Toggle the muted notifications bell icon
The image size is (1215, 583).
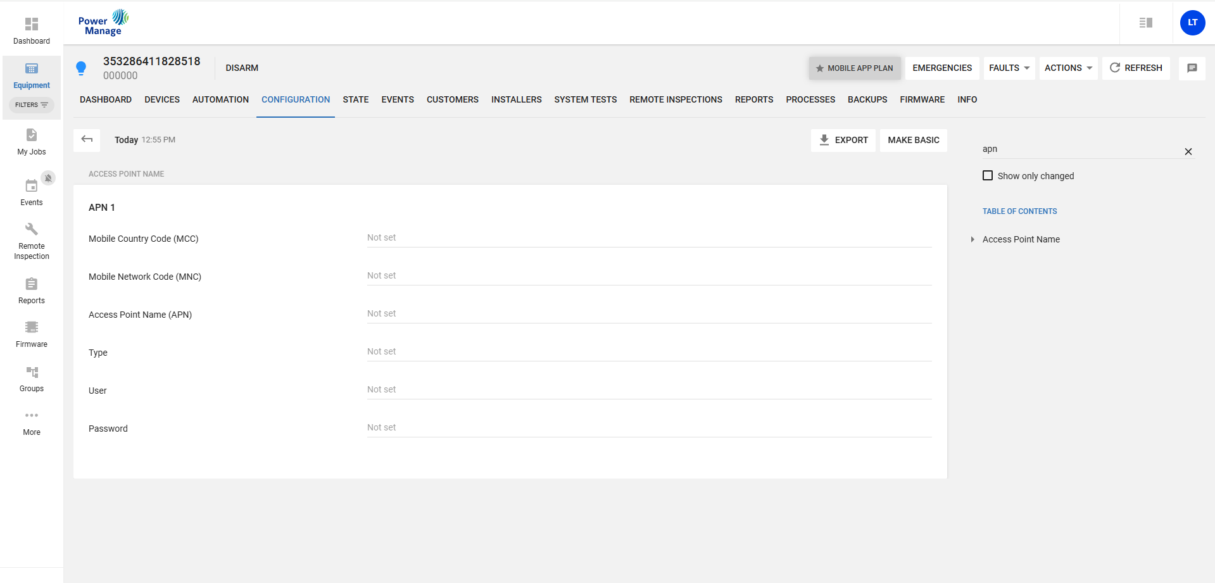pos(48,178)
